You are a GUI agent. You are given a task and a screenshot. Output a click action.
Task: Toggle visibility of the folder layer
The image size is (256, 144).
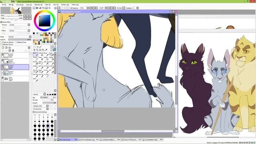pos(2,78)
